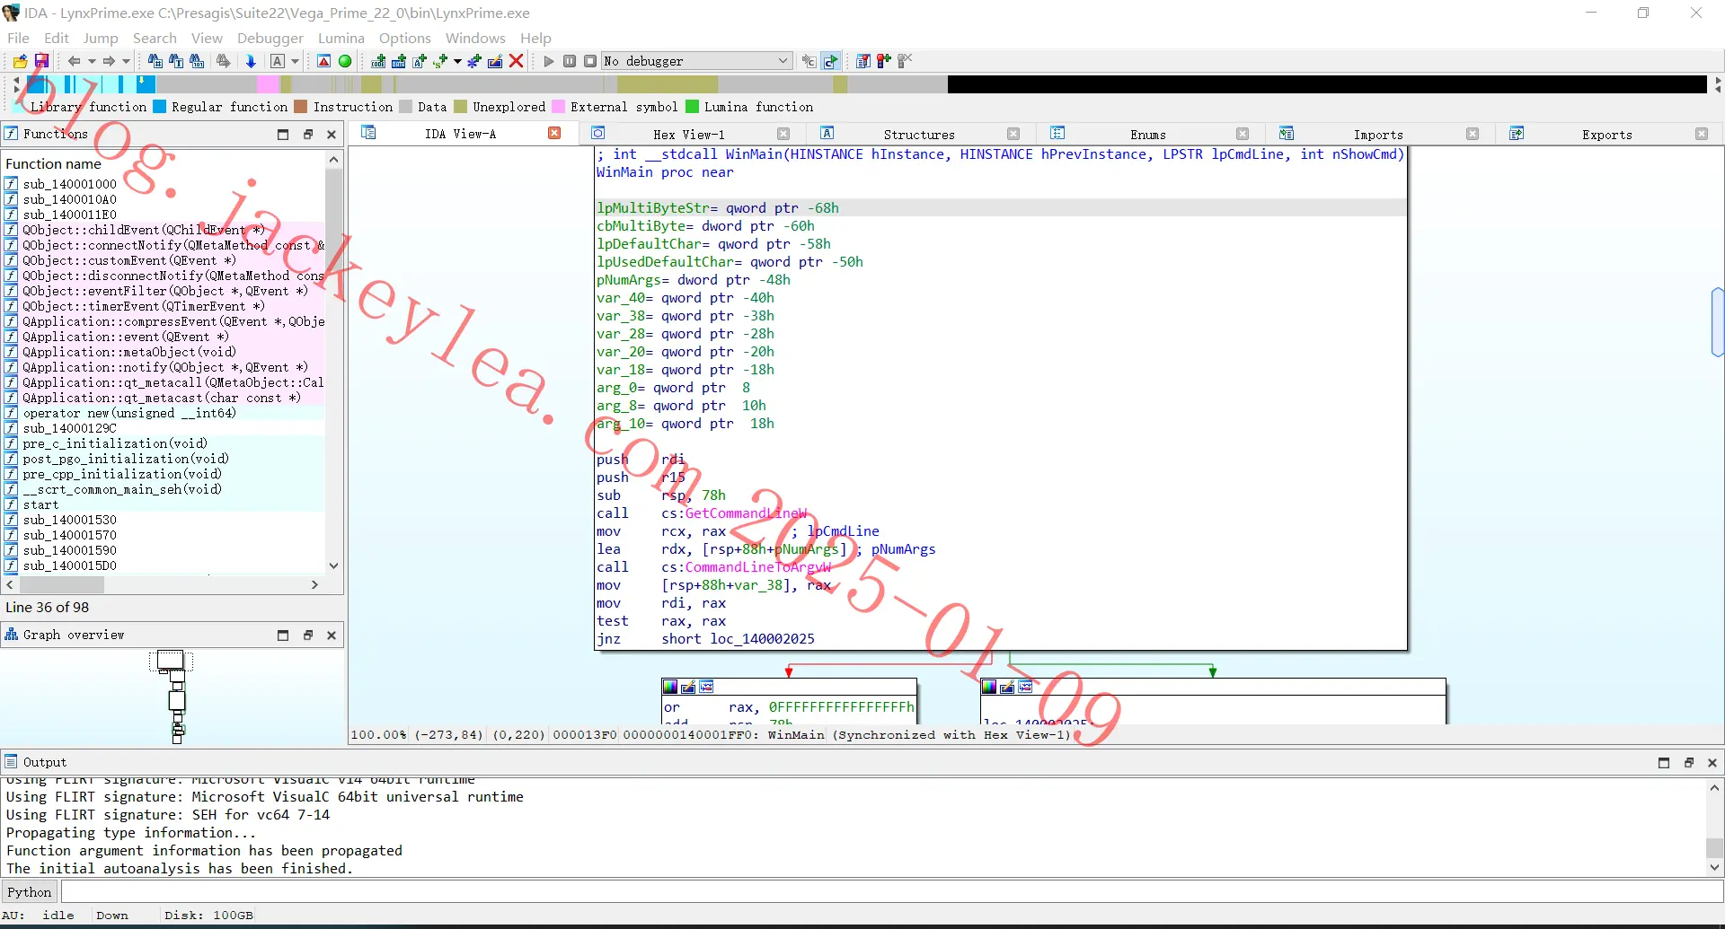
Task: Switch to the Imports tab
Action: pyautogui.click(x=1377, y=134)
